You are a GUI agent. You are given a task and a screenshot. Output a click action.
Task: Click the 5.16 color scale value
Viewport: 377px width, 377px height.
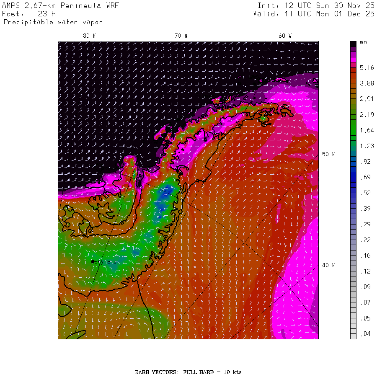[x=367, y=68]
